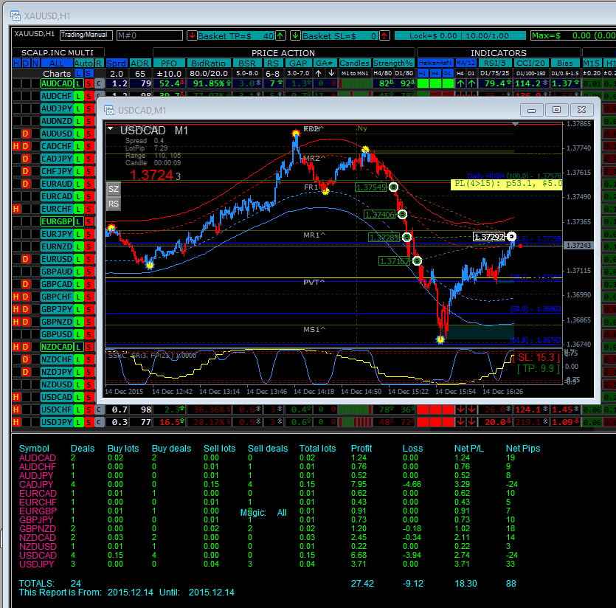The width and height of the screenshot is (616, 608).
Task: Sort by the PFO column header
Action: point(169,63)
